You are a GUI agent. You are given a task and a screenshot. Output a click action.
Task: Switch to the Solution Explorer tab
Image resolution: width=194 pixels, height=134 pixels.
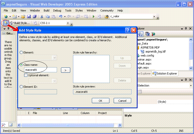coord(165,73)
